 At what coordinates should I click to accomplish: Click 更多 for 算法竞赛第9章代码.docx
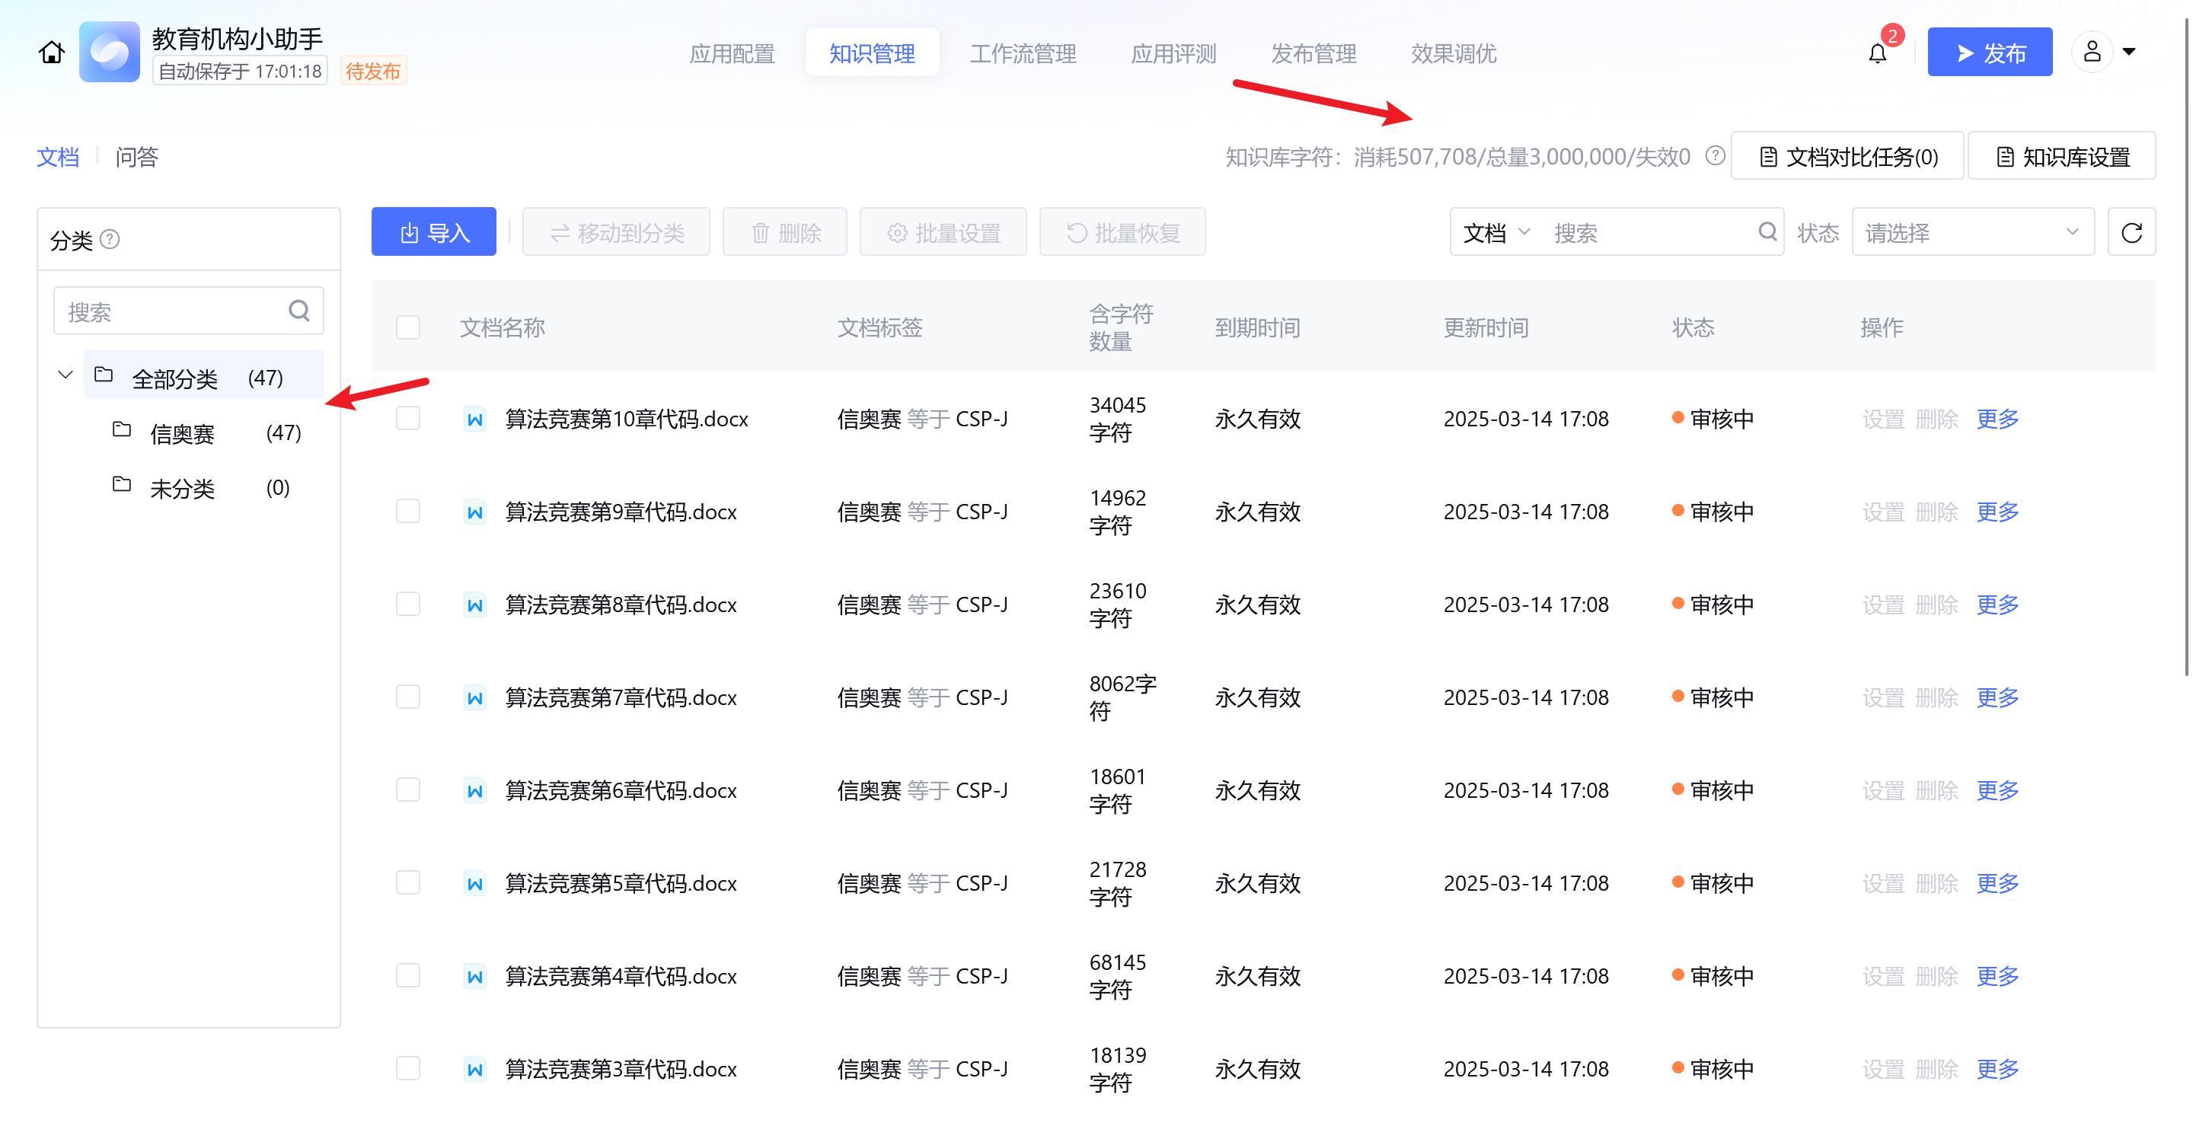click(x=1997, y=512)
